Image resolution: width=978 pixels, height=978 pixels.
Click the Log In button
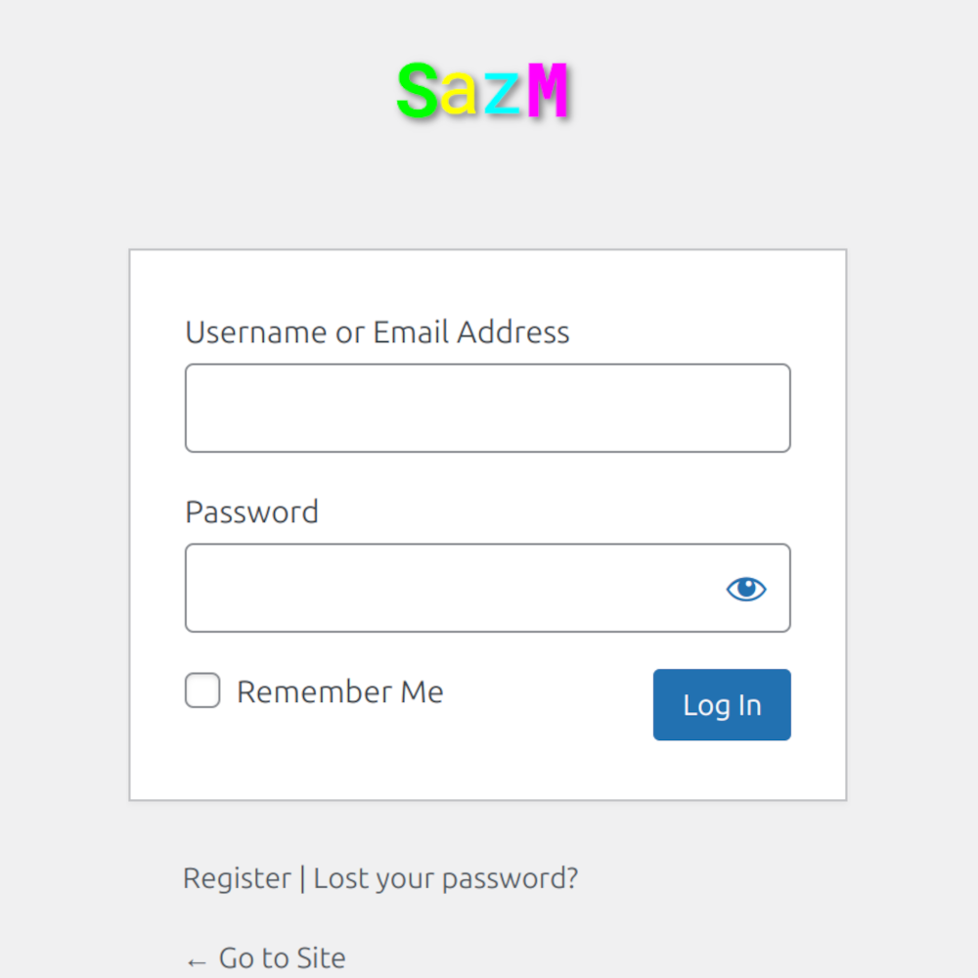pos(722,705)
